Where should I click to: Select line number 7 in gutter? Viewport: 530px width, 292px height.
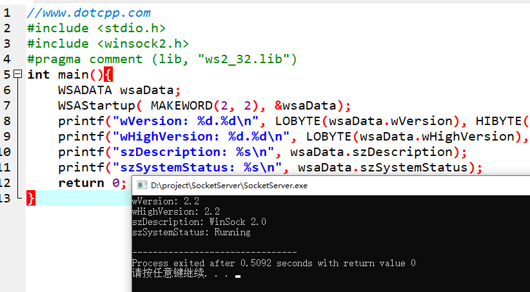pyautogui.click(x=6, y=90)
